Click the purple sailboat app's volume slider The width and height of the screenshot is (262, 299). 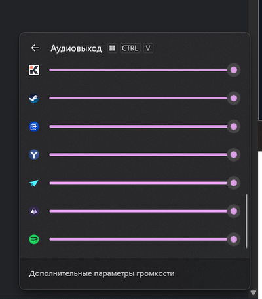tap(138, 211)
